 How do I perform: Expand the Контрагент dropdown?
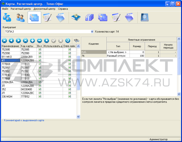click(92, 31)
